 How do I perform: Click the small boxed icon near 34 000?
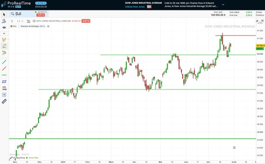234,148
